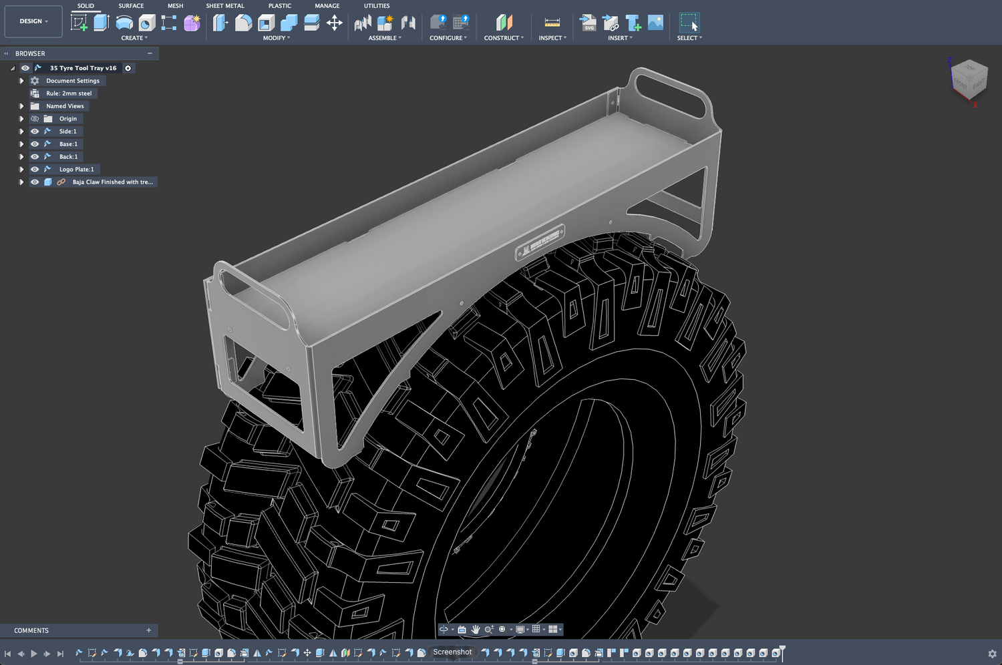
Task: Switch to the Sheet Metal tab
Action: (225, 5)
